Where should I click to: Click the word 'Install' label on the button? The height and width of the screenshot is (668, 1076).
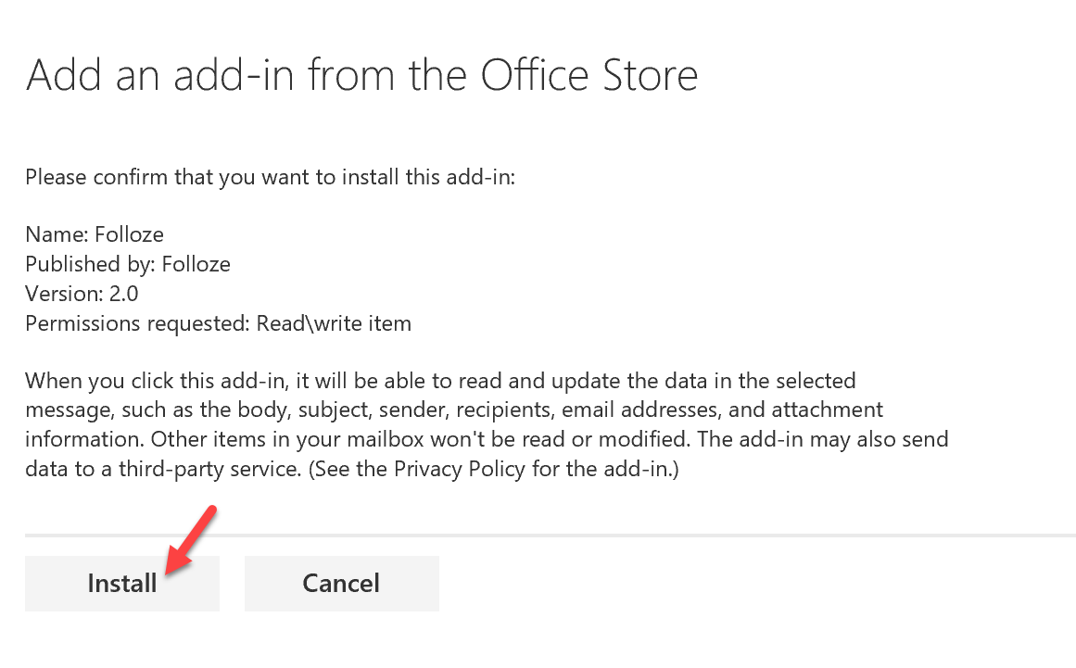pyautogui.click(x=121, y=583)
